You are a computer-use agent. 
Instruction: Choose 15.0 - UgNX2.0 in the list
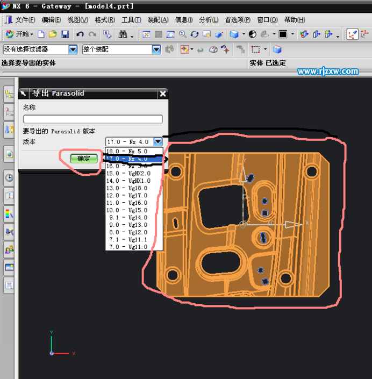[129, 174]
